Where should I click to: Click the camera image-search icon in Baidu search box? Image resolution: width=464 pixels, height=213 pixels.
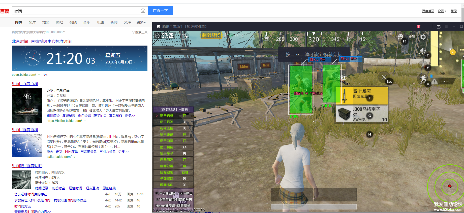143,11
